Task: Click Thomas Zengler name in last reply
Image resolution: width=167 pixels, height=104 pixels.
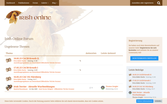Action: (112, 86)
